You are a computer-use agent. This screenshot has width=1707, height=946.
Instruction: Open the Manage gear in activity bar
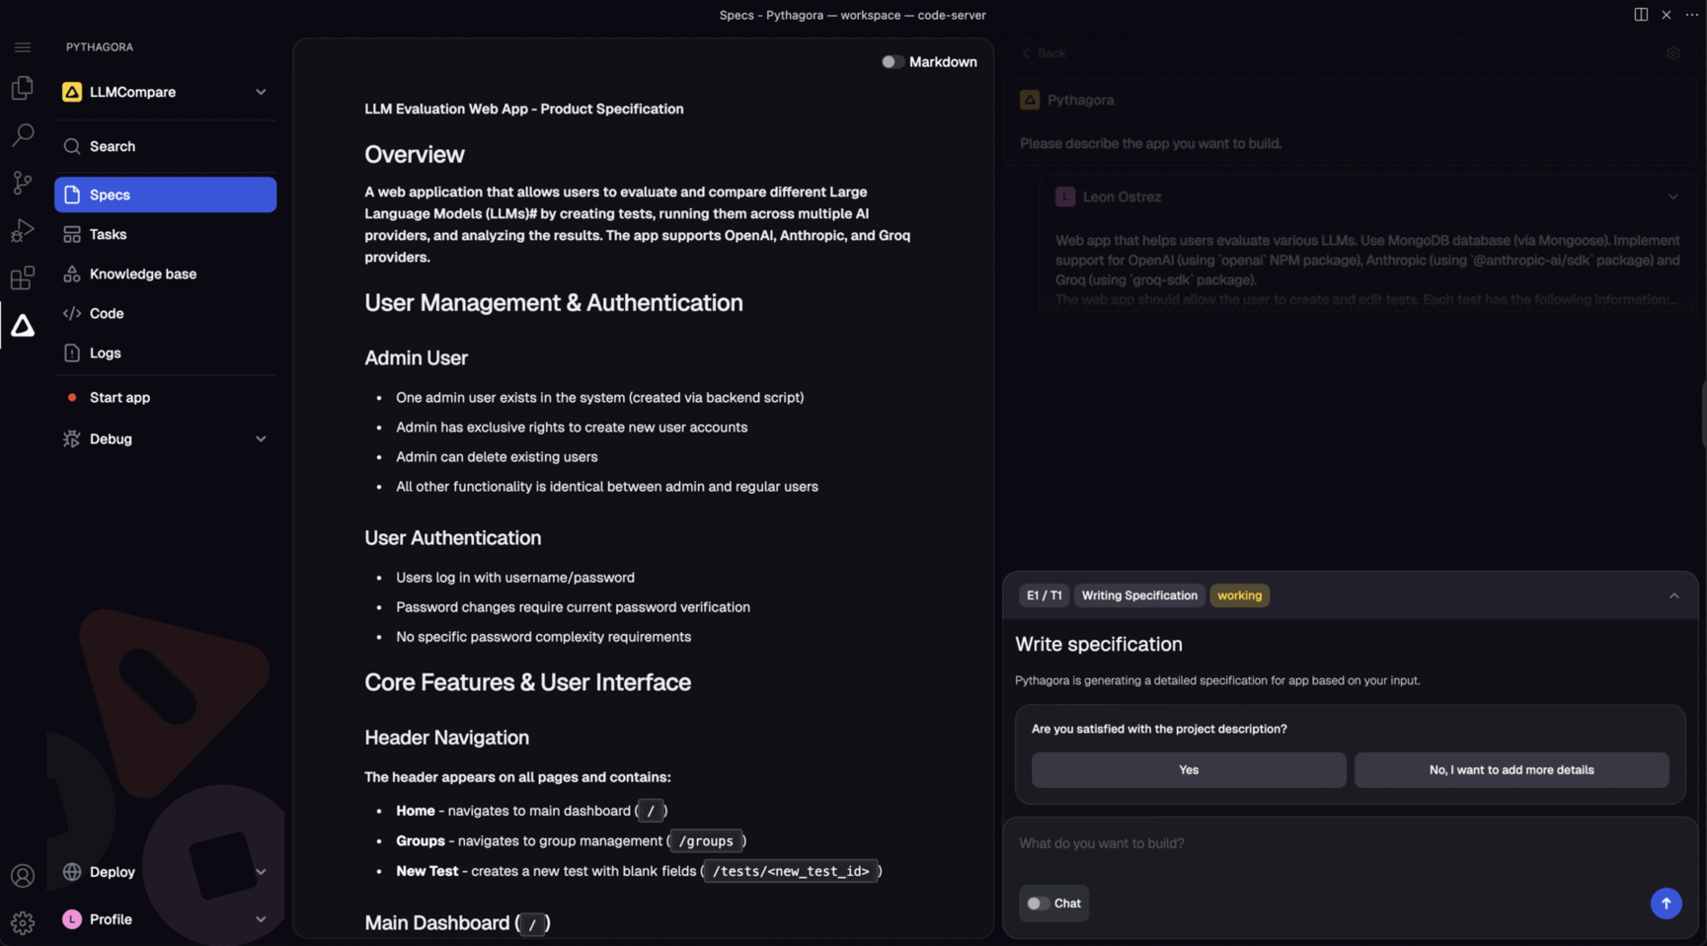[x=23, y=922]
